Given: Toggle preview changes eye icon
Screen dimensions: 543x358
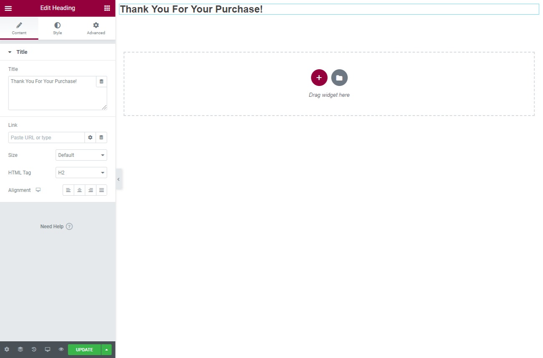Looking at the screenshot, I should [61, 349].
